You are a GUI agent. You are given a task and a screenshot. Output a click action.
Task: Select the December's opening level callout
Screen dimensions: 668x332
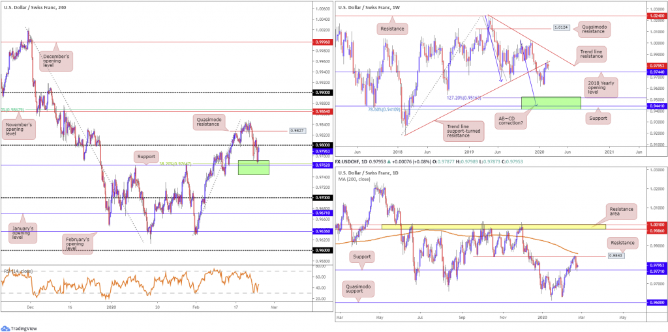[55, 62]
